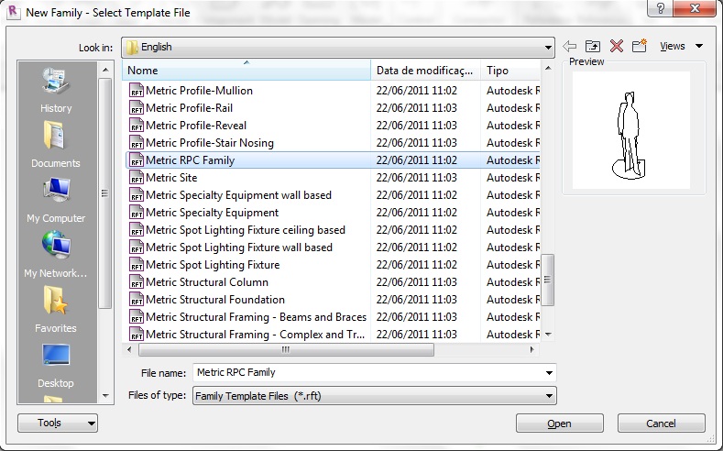Click the RFT icon beside Metric Structural Foundation
This screenshot has height=451, width=723.
click(136, 300)
